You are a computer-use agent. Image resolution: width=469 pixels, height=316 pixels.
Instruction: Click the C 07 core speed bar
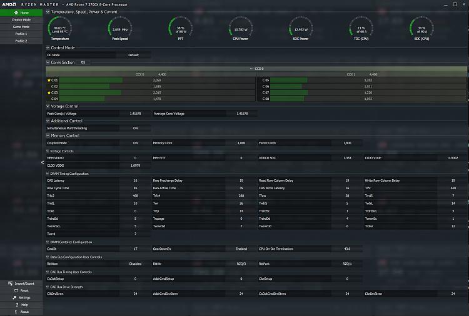pyautogui.click(x=368, y=92)
